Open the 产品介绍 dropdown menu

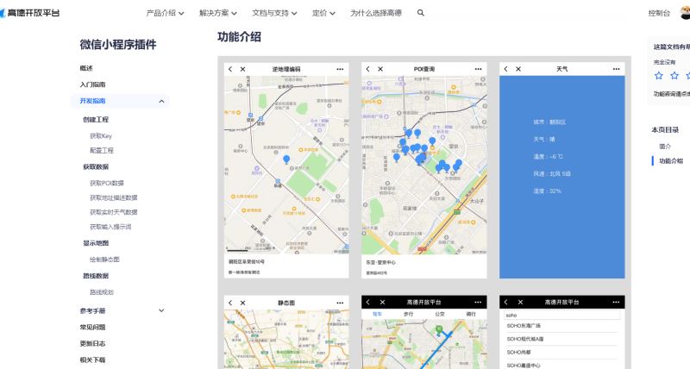coord(165,13)
